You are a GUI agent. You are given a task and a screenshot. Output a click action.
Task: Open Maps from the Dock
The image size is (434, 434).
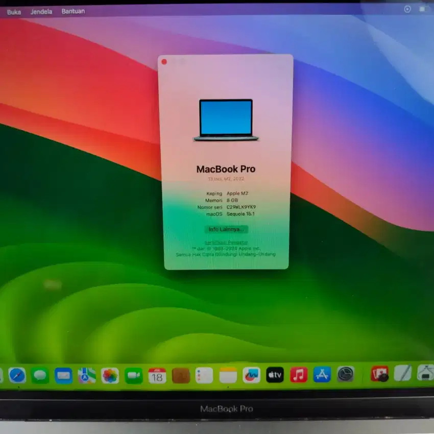(87, 375)
